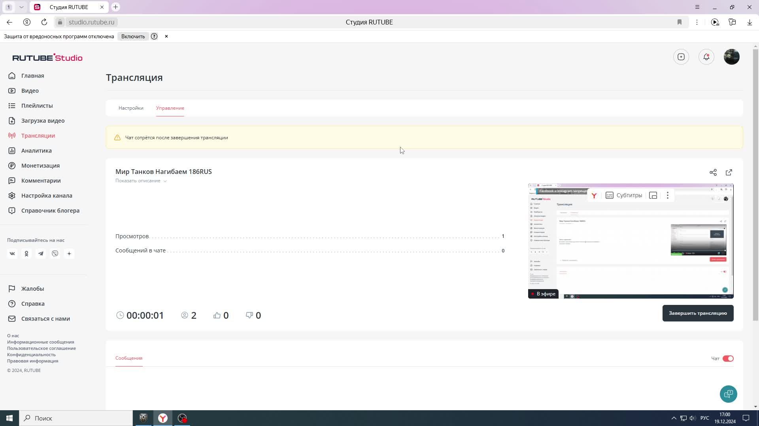This screenshot has height=426, width=759.
Task: Open Правовая информация link
Action: point(32,361)
